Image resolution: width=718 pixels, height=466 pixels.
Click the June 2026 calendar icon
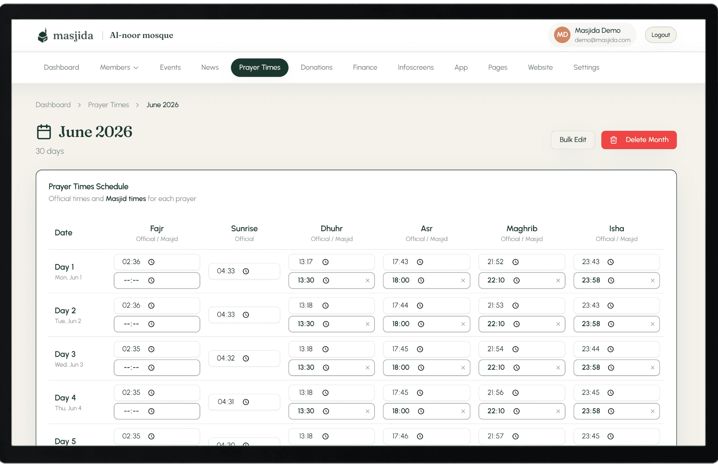point(44,132)
